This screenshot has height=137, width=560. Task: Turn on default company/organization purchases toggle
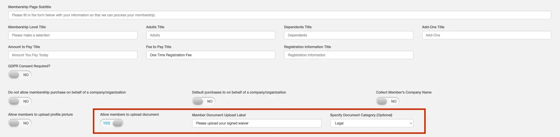coord(204,101)
